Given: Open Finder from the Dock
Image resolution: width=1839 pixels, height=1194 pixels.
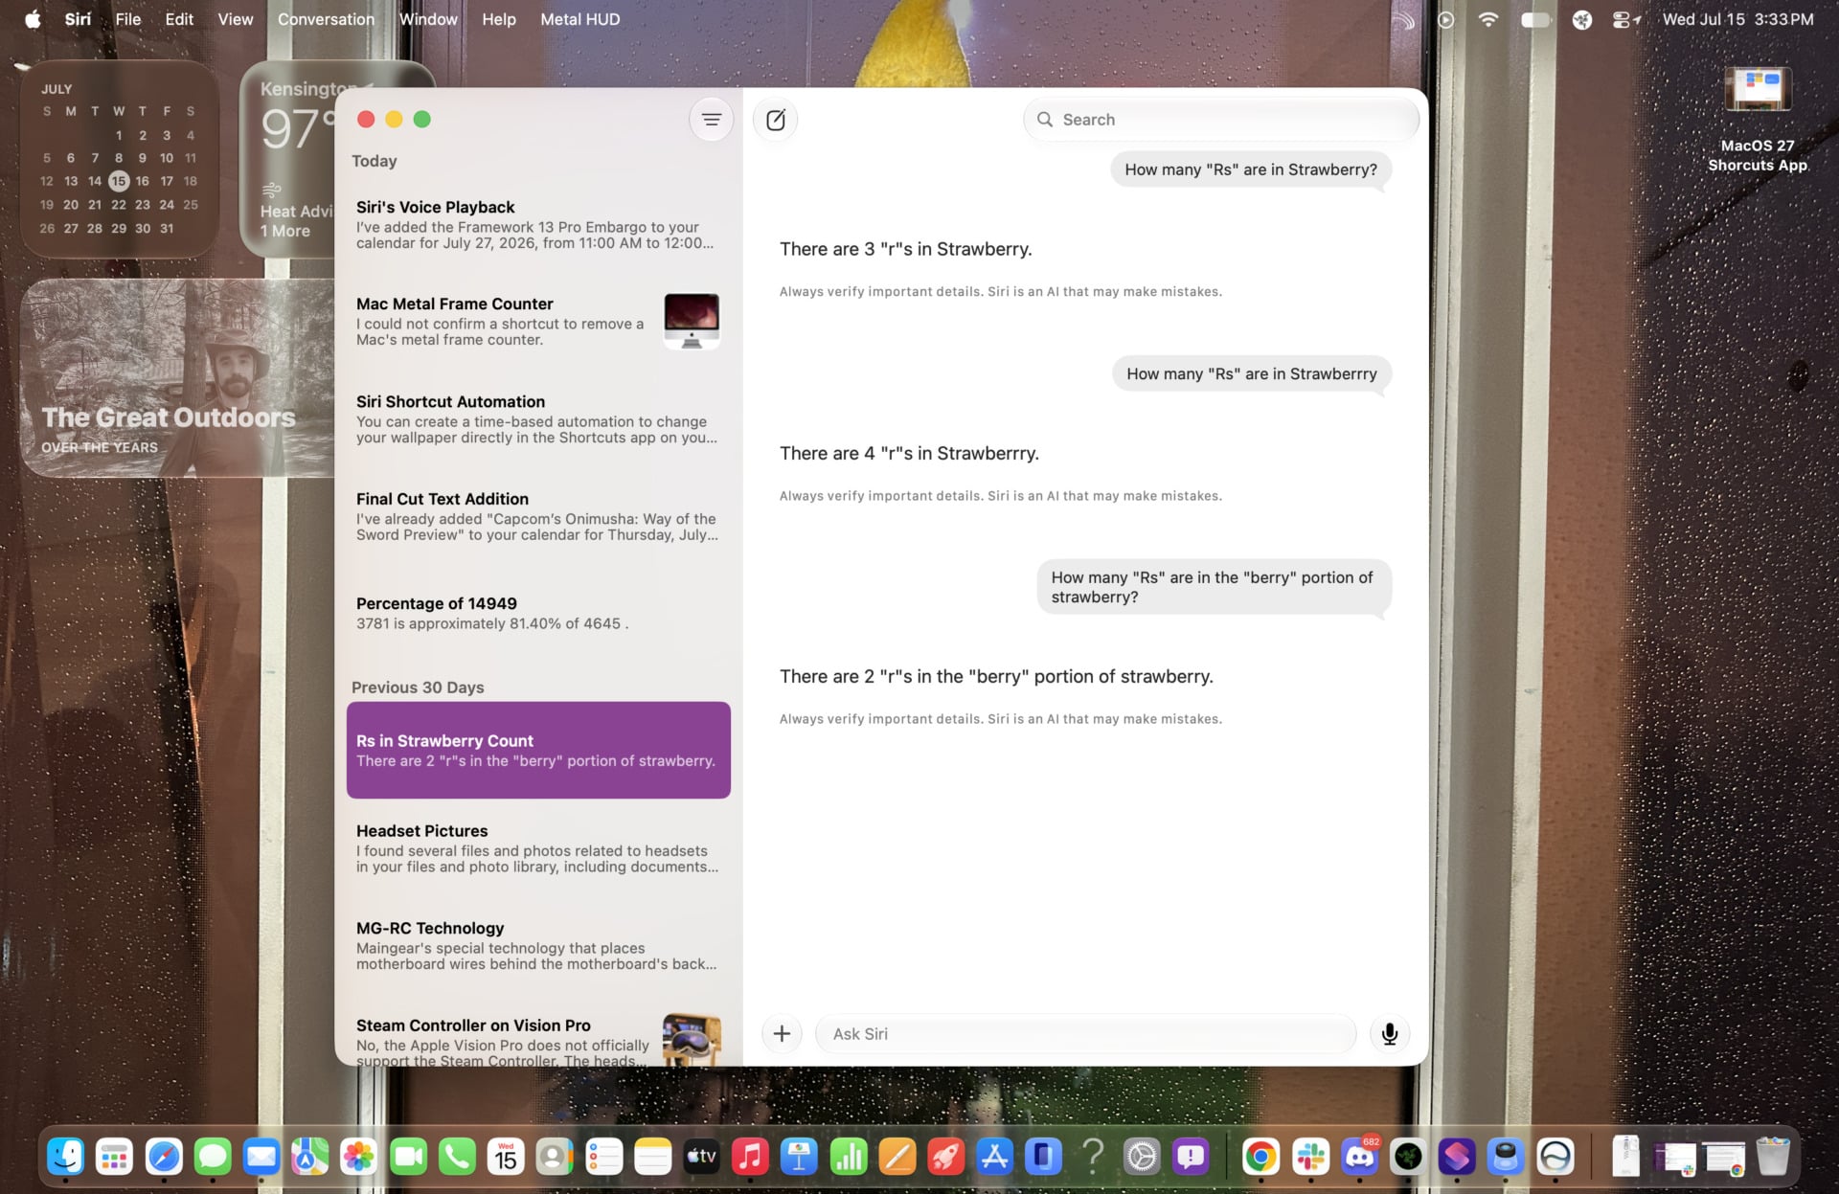Looking at the screenshot, I should coord(65,1157).
